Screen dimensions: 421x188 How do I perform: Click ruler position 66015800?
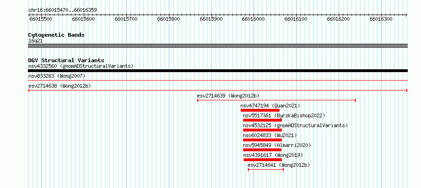[x=168, y=19]
